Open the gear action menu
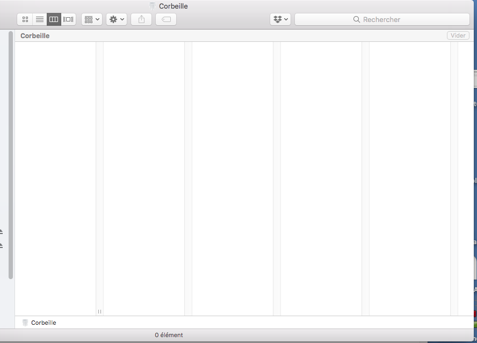 pos(117,19)
